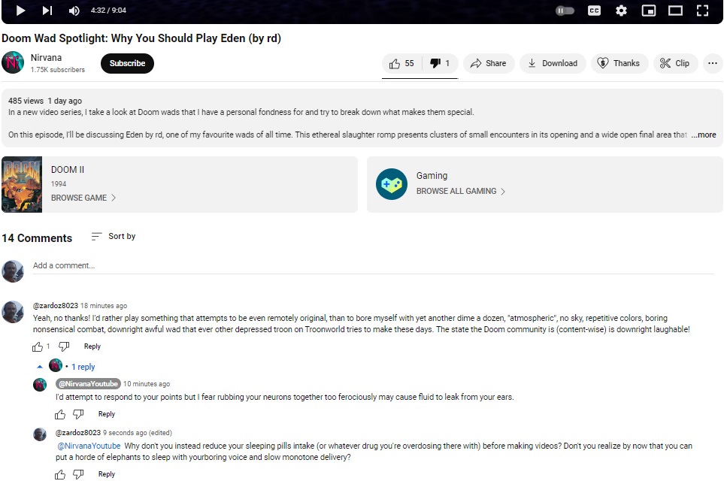Click the 485 views text
This screenshot has height=481, width=724.
point(26,101)
